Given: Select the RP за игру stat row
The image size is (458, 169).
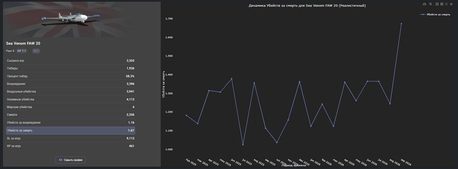Looking at the screenshot, I should [71, 146].
